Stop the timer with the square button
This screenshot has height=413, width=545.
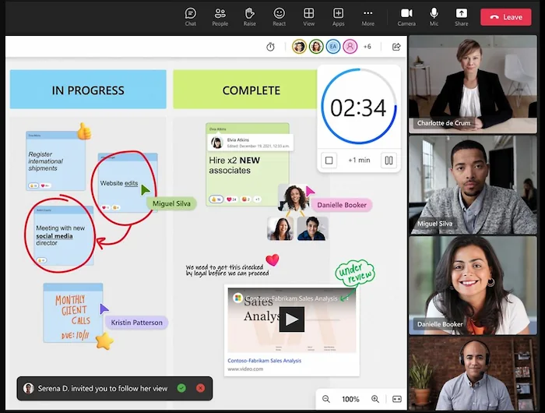click(329, 161)
